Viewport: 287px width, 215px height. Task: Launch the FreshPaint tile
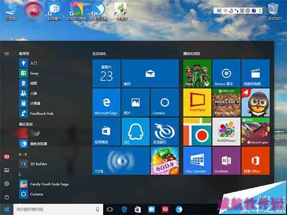[x=197, y=102]
